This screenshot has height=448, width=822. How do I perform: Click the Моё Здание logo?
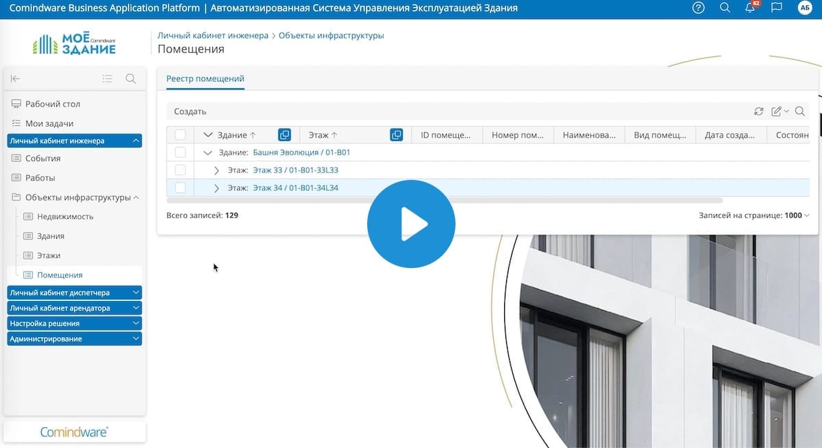point(75,42)
